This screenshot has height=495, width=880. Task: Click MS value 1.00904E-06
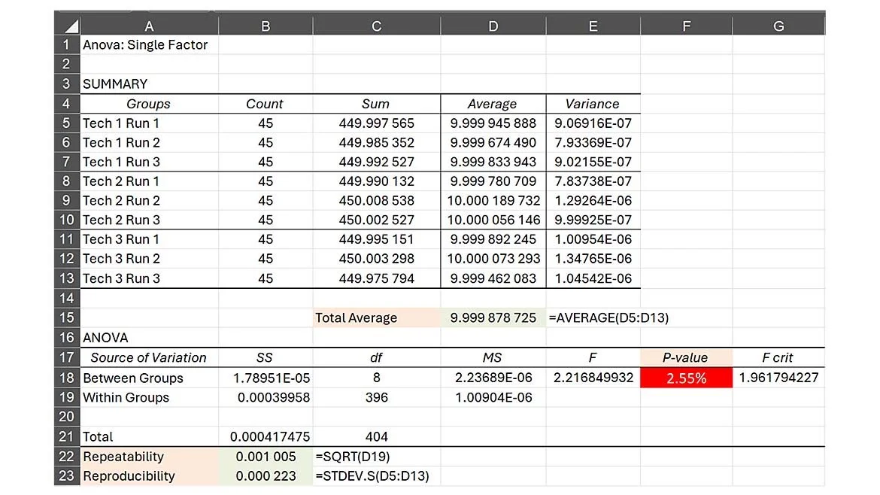tap(493, 397)
